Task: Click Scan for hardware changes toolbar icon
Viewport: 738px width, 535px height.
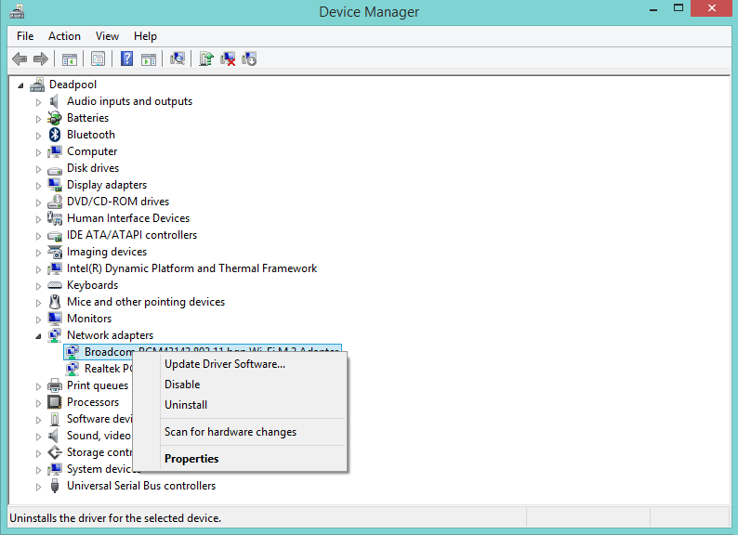Action: 177,59
